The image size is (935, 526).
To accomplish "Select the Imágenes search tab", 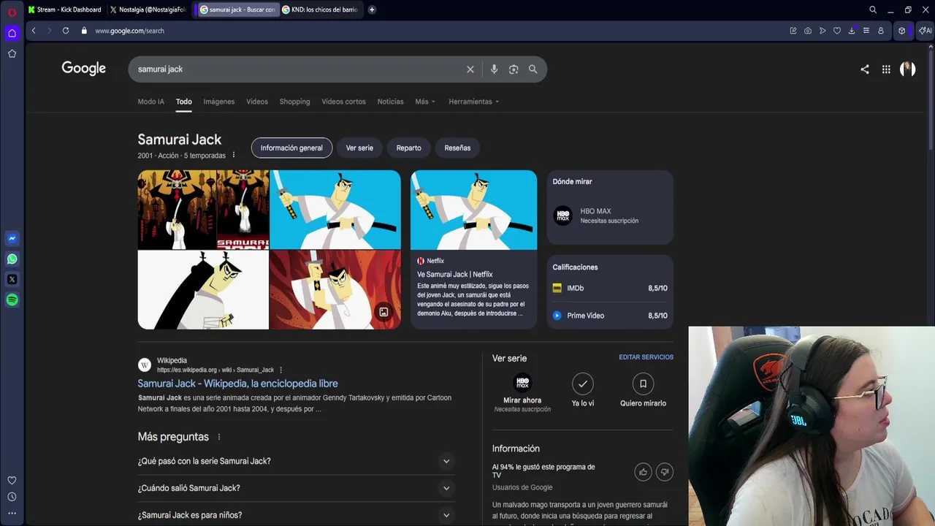I will pyautogui.click(x=219, y=102).
